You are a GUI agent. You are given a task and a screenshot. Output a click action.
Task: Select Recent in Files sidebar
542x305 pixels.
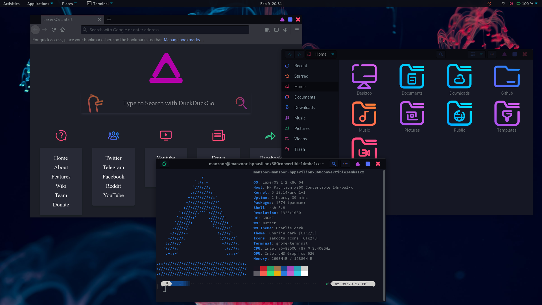pos(310,66)
